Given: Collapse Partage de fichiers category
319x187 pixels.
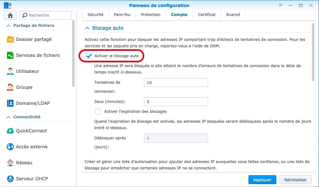Looking at the screenshot, I should click(x=8, y=26).
